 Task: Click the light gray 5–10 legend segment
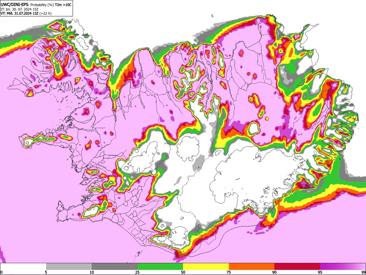click(x=69, y=267)
